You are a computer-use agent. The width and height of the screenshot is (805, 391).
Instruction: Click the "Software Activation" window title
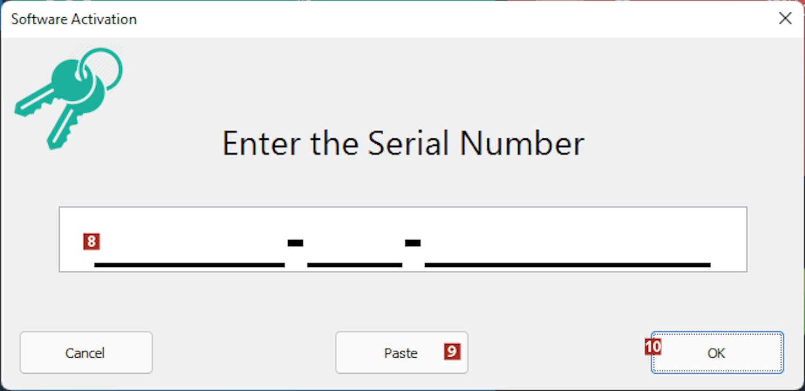click(x=74, y=19)
